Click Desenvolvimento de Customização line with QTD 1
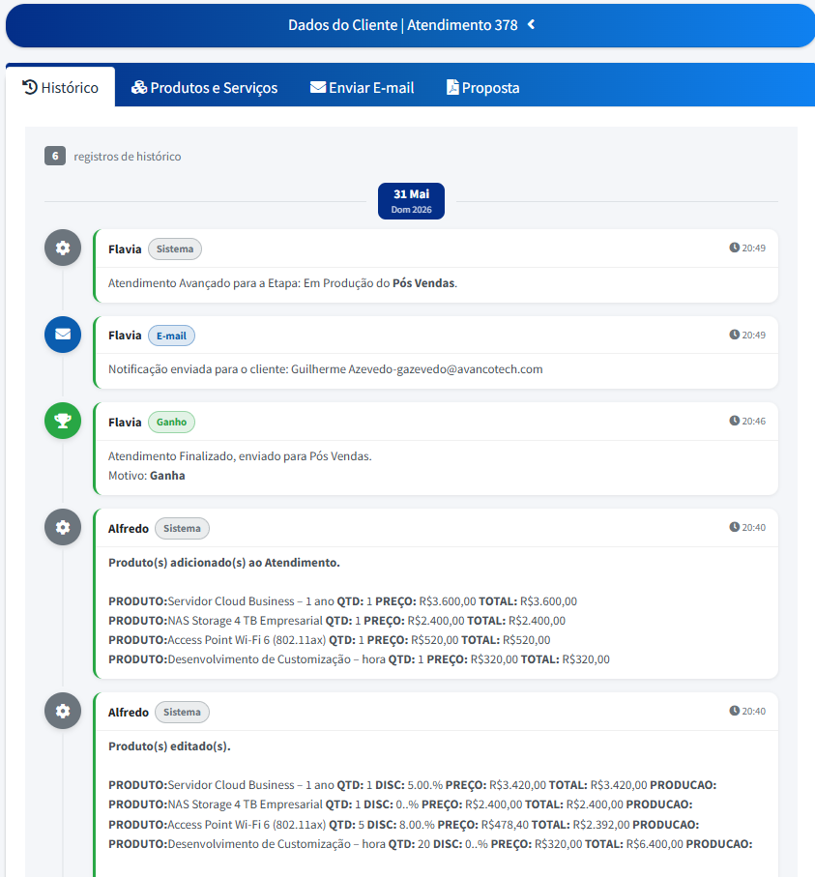The height and width of the screenshot is (877, 815). coord(359,659)
